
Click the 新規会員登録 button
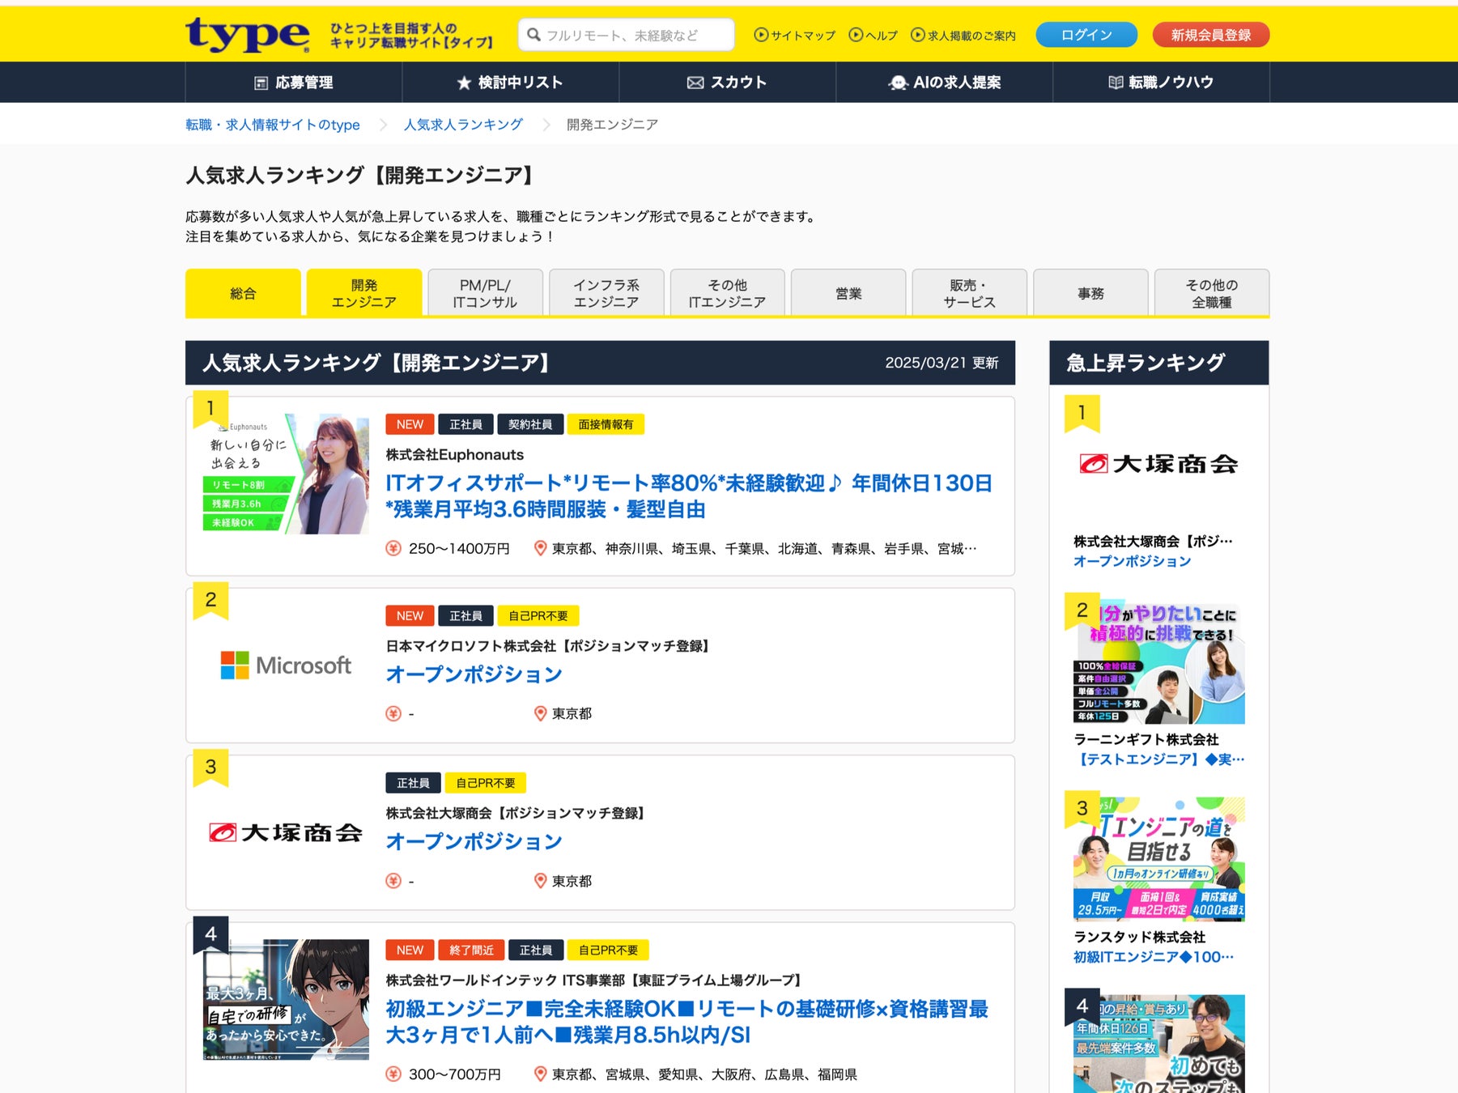1210,35
